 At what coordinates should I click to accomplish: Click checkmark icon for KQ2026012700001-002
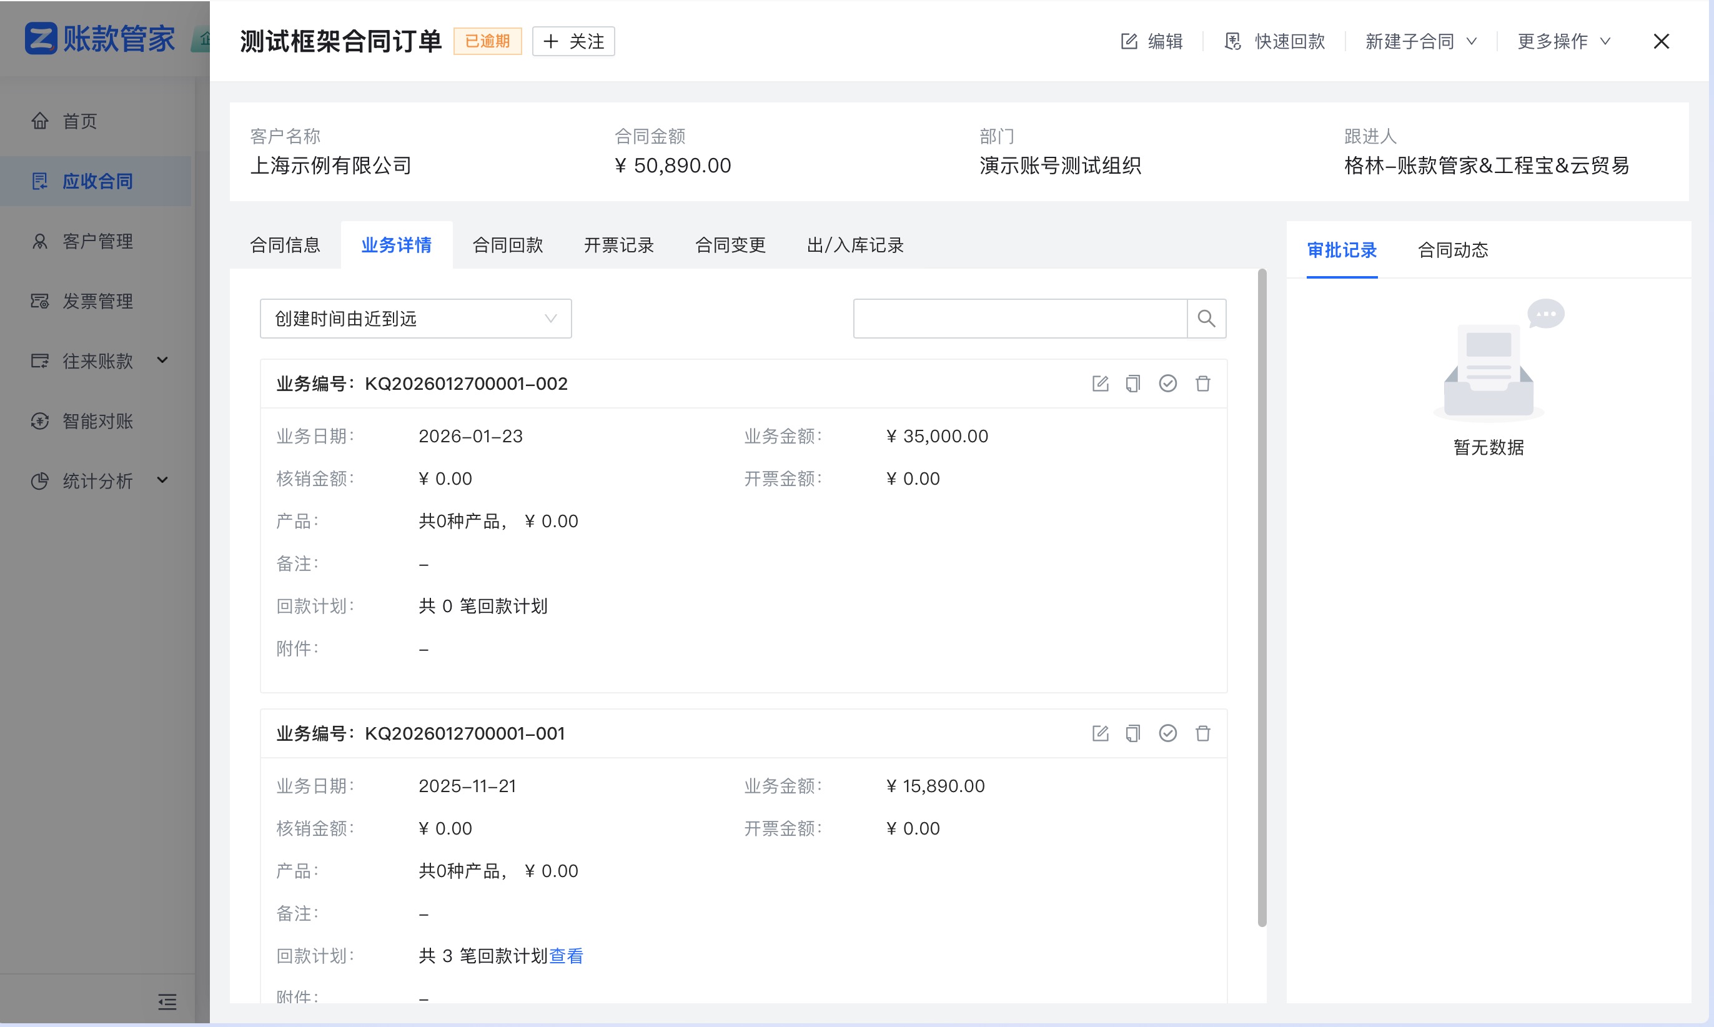[x=1167, y=384]
